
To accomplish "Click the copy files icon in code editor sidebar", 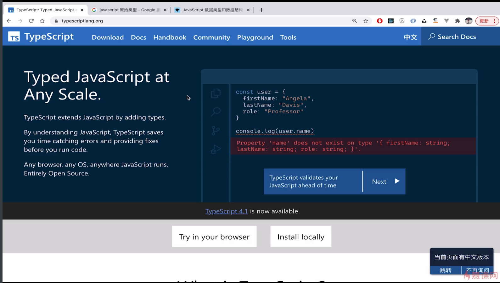I will [216, 93].
